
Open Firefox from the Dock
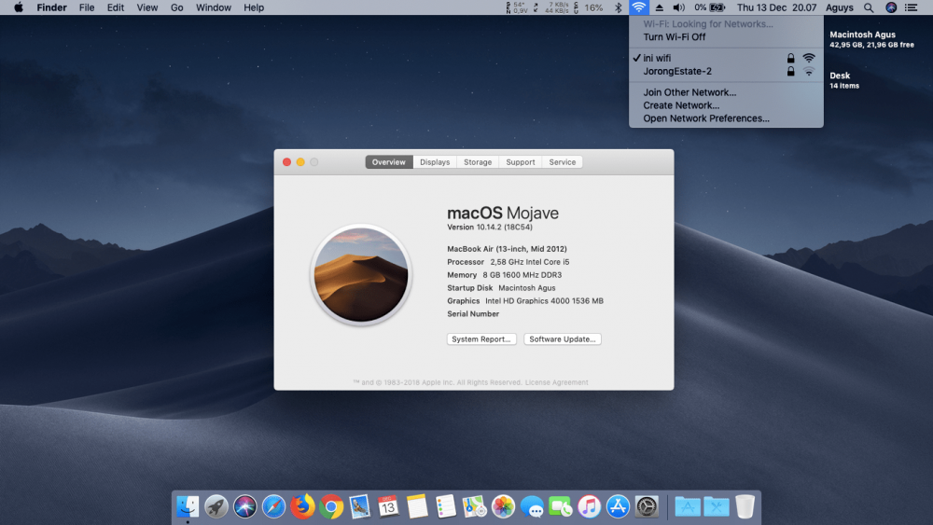click(x=302, y=506)
